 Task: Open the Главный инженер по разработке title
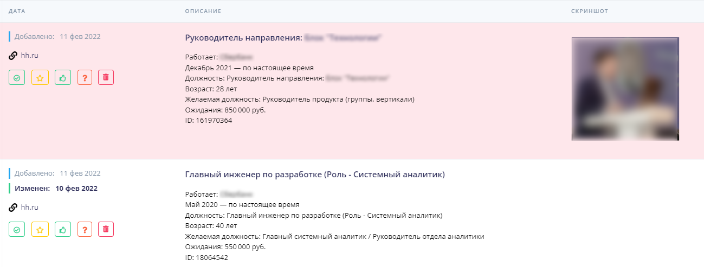pyautogui.click(x=315, y=175)
